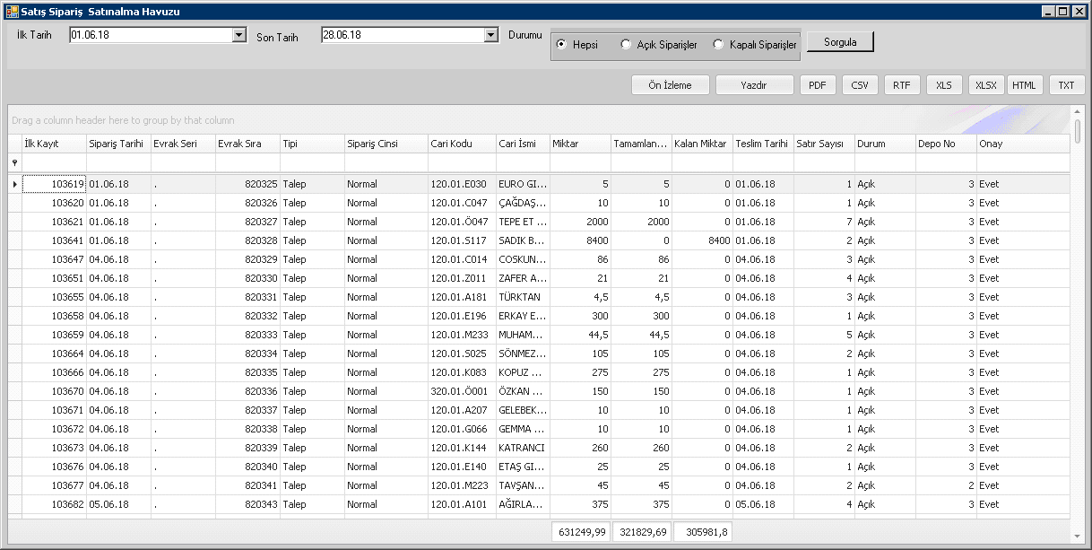Click the current row indicator arrow
Image resolution: width=1092 pixels, height=550 pixels.
13,184
